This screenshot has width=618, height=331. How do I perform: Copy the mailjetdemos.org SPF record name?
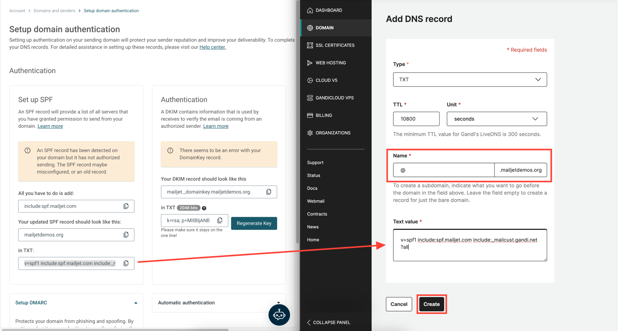(x=126, y=235)
